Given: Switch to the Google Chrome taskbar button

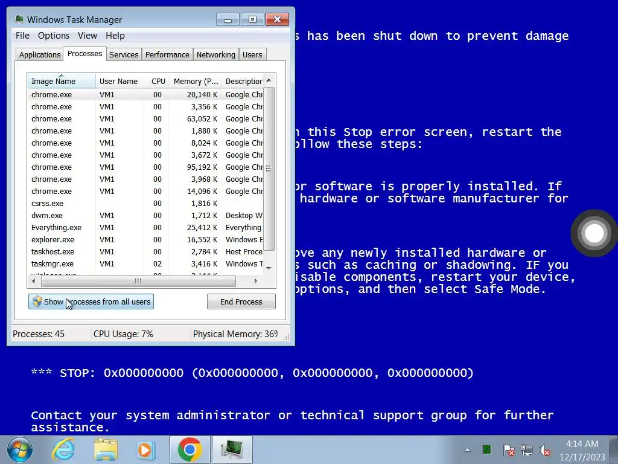Looking at the screenshot, I should (x=190, y=449).
